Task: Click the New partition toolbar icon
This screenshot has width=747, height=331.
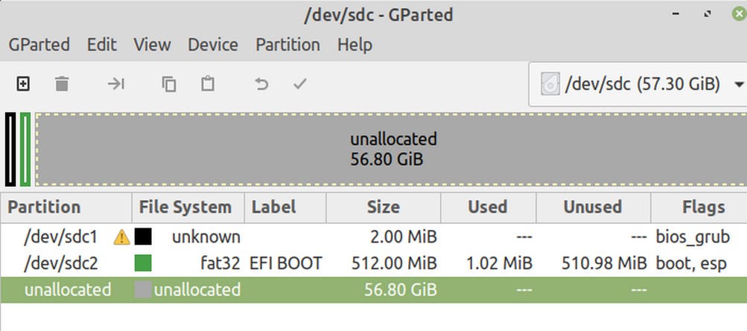Action: click(x=23, y=84)
